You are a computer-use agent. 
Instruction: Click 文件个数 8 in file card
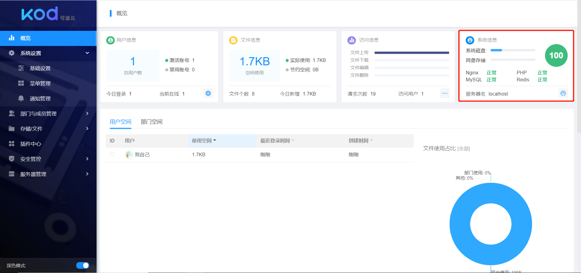pyautogui.click(x=242, y=94)
